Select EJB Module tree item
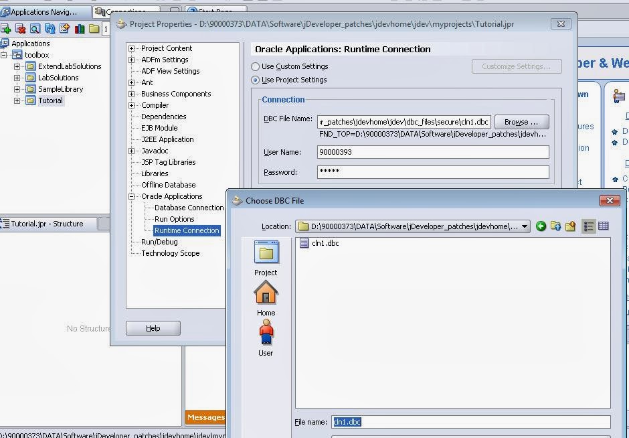This screenshot has width=629, height=438. pos(159,128)
